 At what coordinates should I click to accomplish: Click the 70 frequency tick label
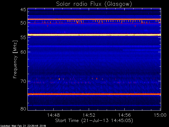(23, 81)
